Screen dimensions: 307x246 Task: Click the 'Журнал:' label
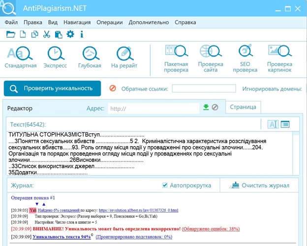click(x=22, y=185)
